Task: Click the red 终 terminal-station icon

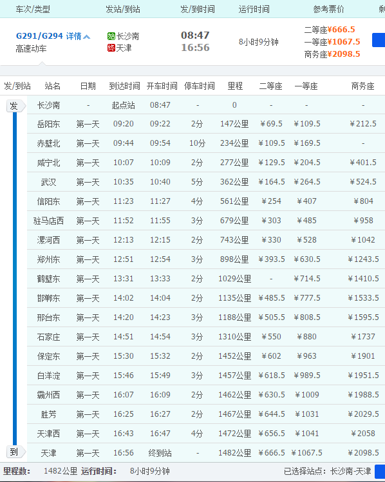Action: tap(111, 48)
